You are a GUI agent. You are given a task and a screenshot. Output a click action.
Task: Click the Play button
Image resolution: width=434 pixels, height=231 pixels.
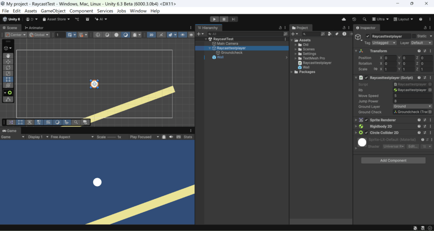[214, 19]
